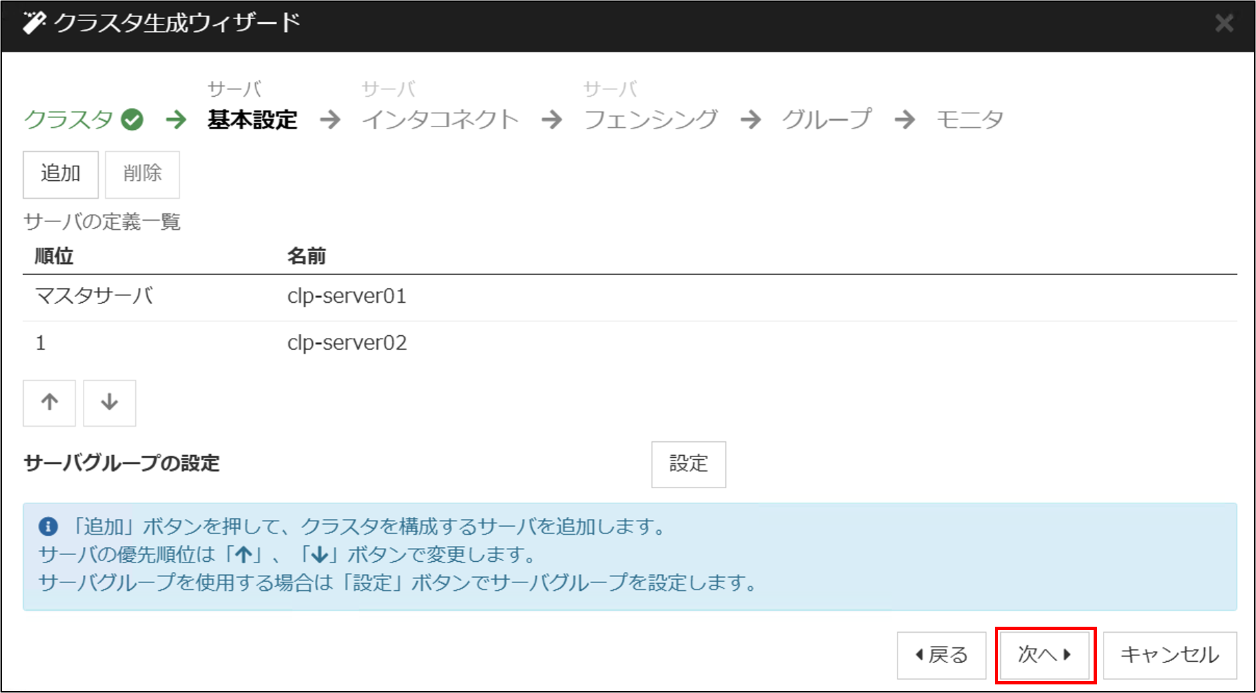Viewport: 1256px width, 693px height.
Task: Move server up with the up arrow
Action: (50, 403)
